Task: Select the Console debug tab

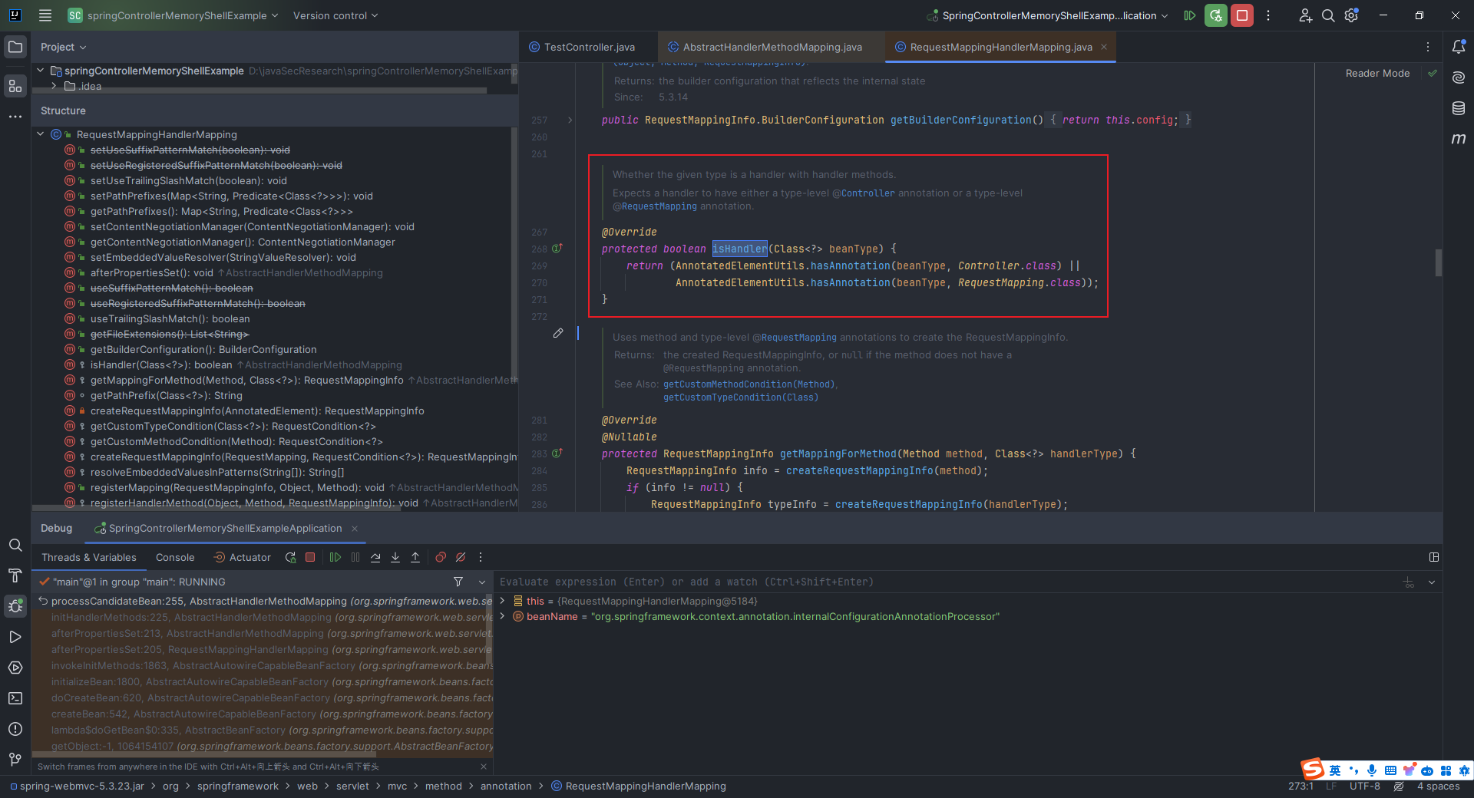Action: pyautogui.click(x=175, y=558)
